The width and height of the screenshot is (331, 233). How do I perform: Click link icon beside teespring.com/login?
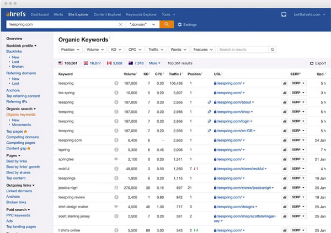click(209, 121)
